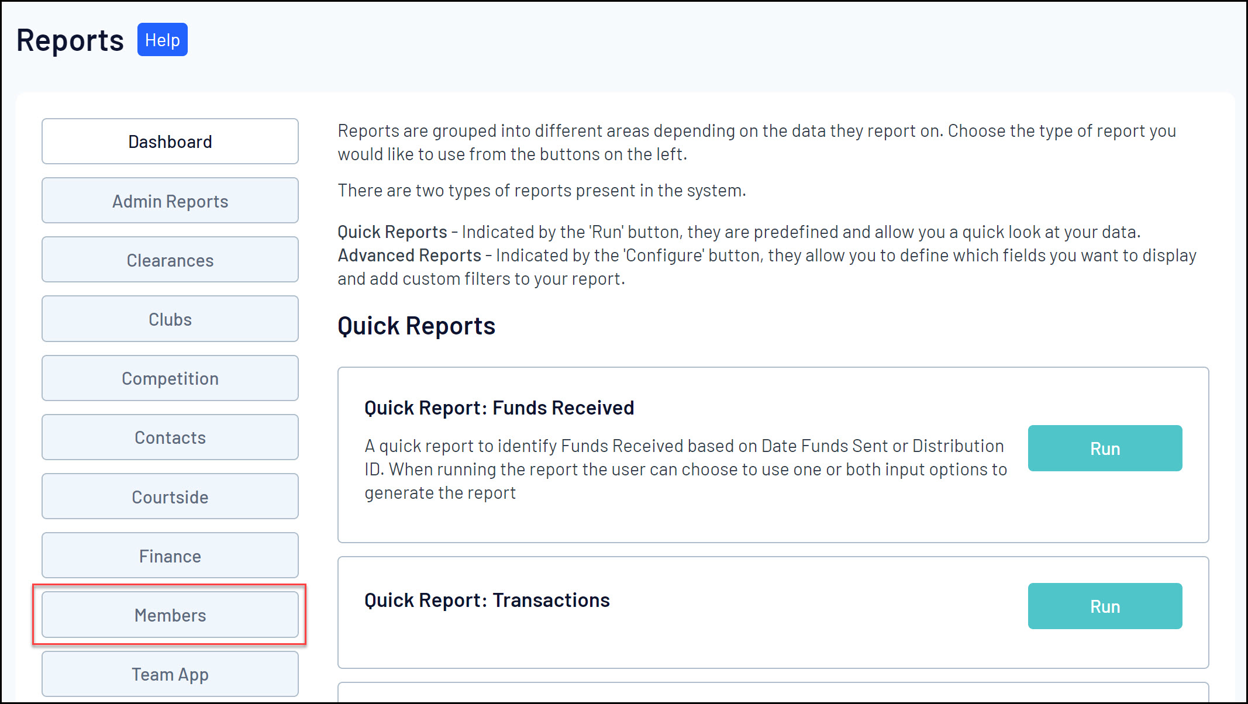Select the Admin Reports category
1248x704 pixels.
click(170, 201)
